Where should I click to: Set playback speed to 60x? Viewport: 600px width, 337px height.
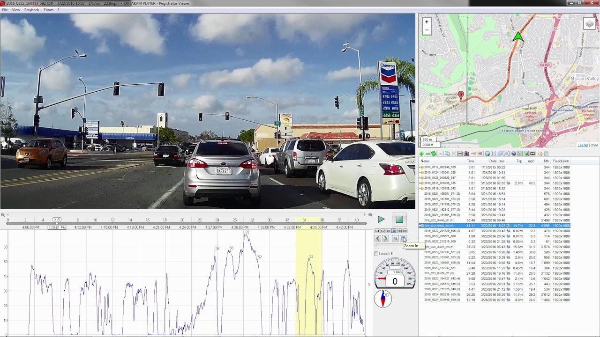405,231
